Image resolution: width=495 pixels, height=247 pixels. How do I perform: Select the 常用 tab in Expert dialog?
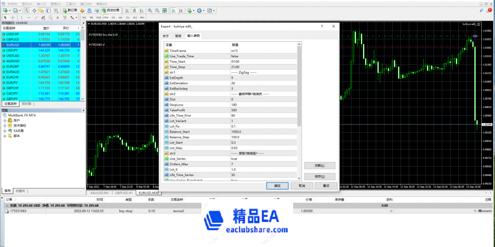coord(178,36)
